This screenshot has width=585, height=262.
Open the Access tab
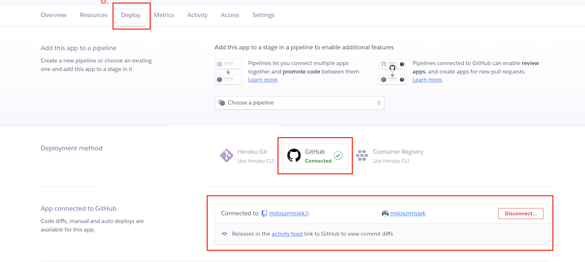point(230,15)
